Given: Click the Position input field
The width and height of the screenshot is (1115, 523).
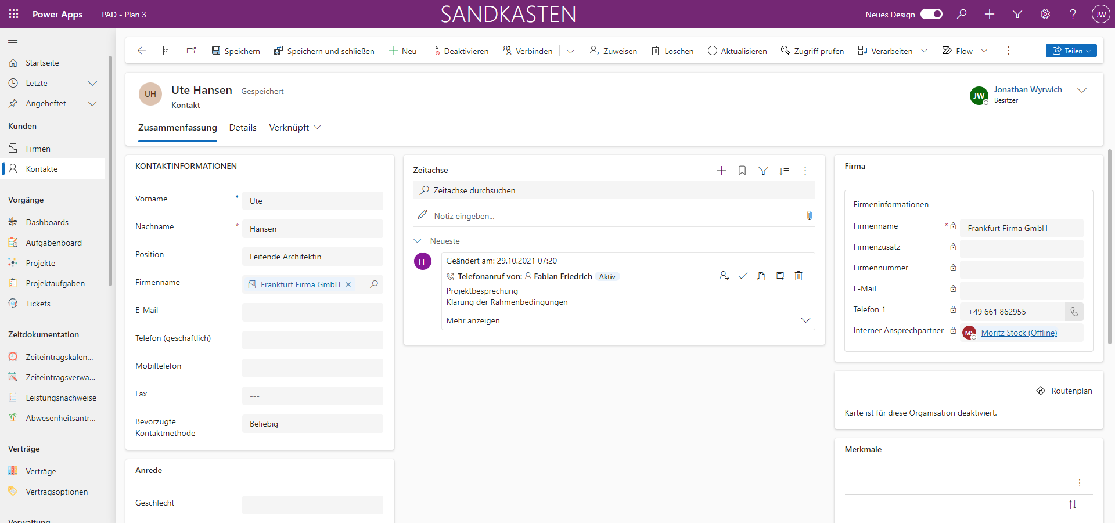Looking at the screenshot, I should click(312, 257).
